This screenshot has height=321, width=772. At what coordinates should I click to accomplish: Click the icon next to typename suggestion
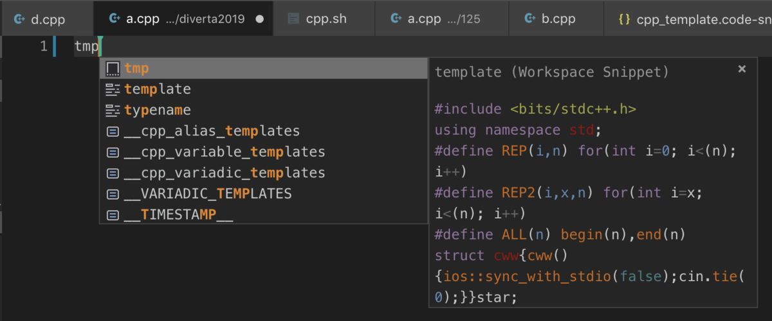click(113, 110)
